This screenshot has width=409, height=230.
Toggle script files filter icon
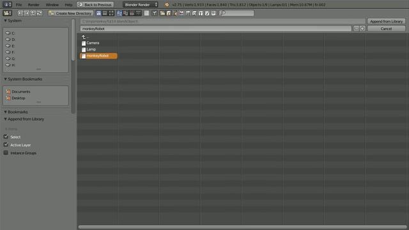194,13
